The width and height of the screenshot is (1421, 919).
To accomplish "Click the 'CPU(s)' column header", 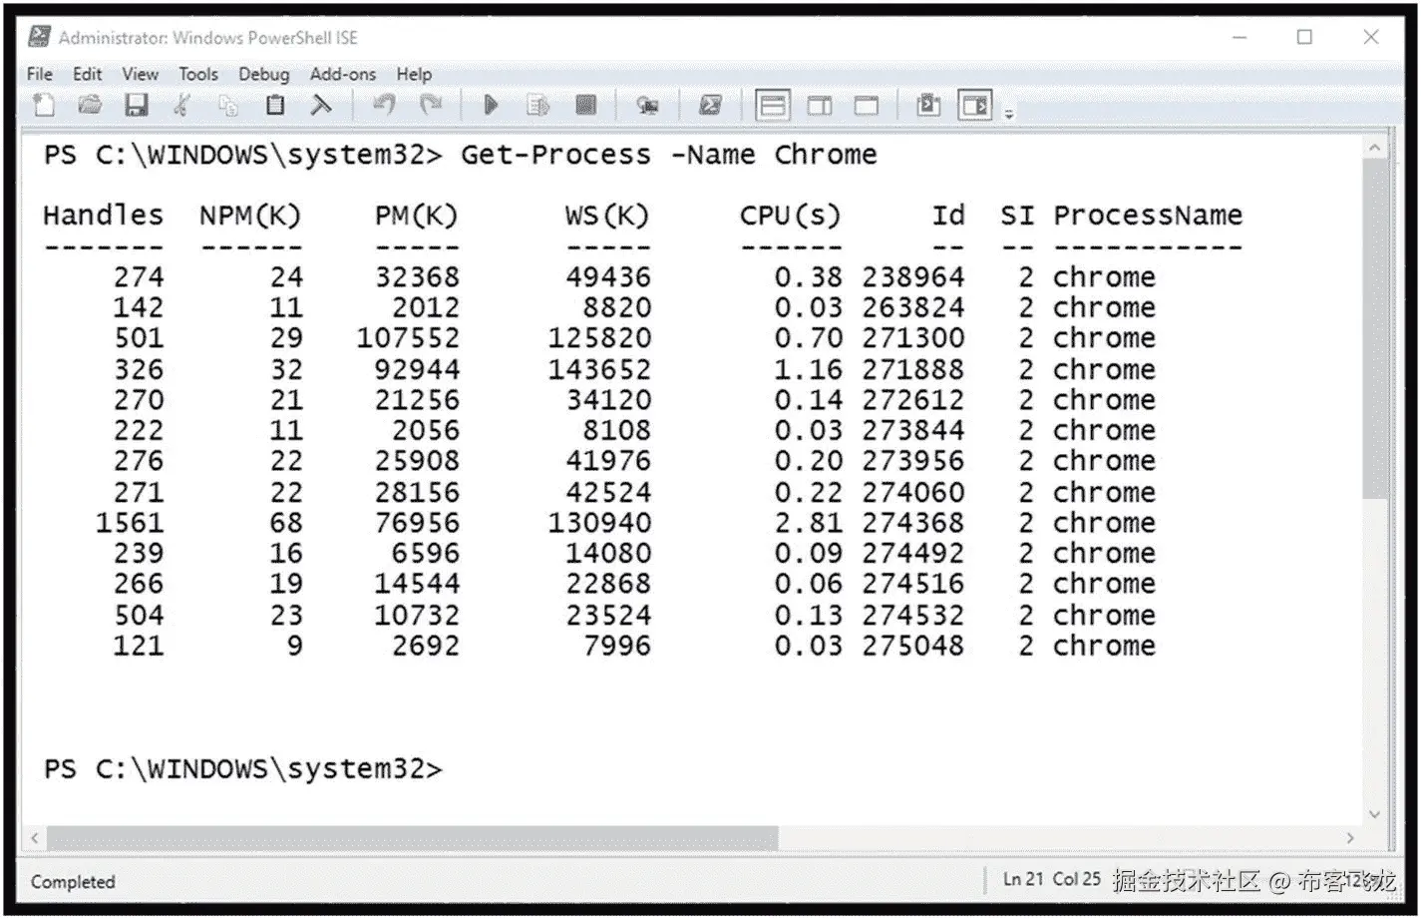I will (x=791, y=215).
